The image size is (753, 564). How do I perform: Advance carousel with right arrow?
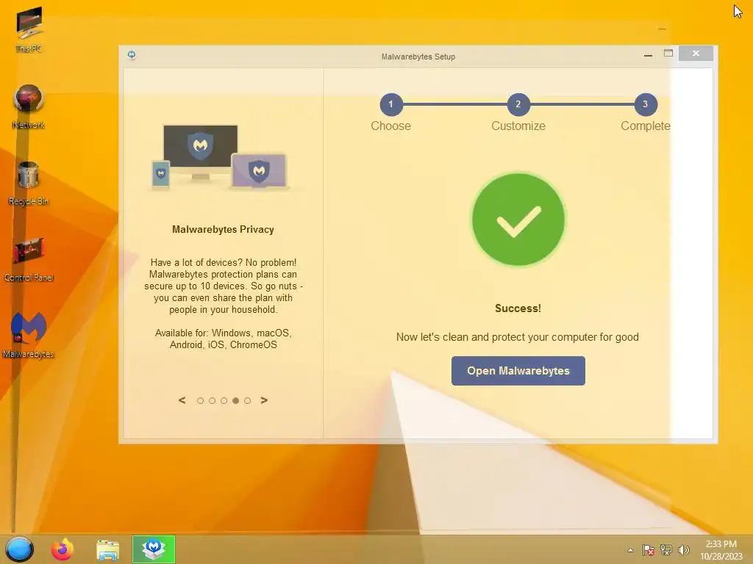[264, 400]
